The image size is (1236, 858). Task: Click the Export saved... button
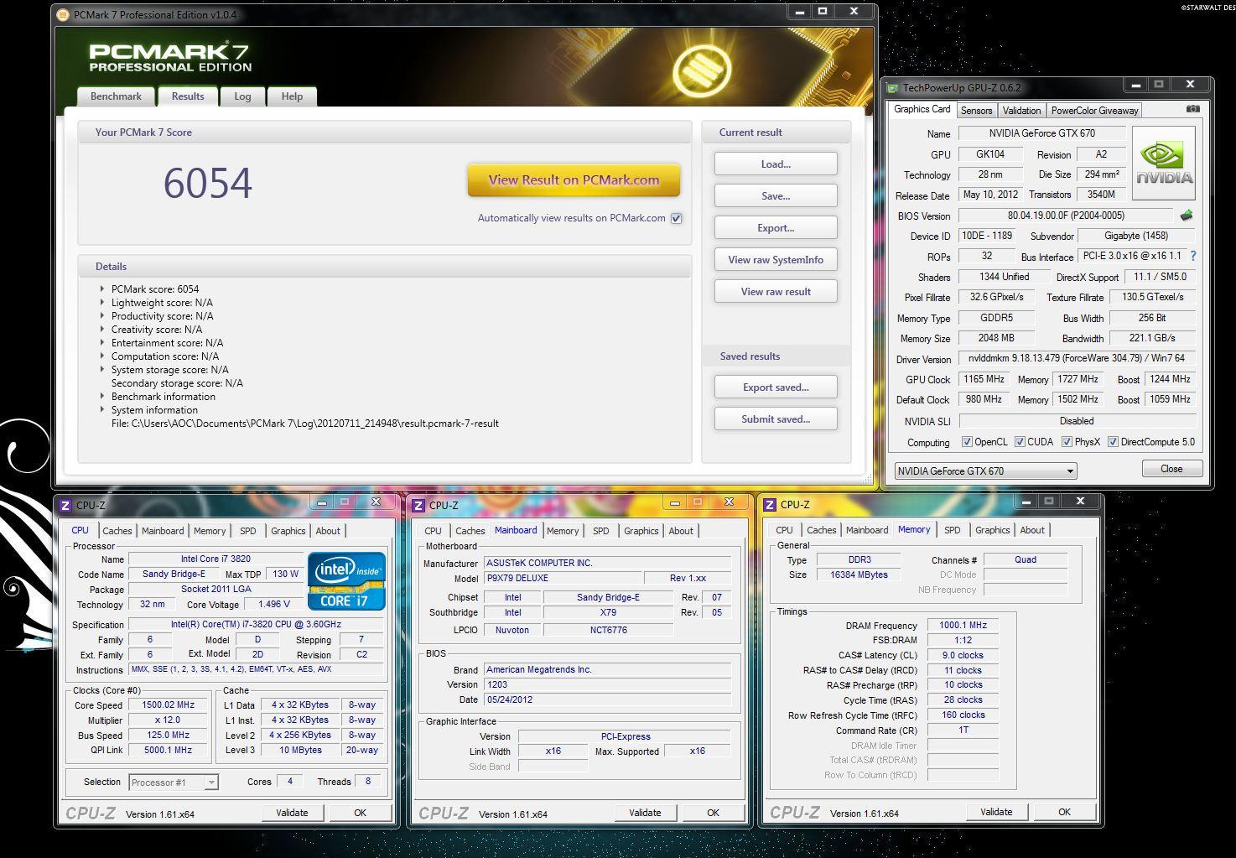(776, 387)
